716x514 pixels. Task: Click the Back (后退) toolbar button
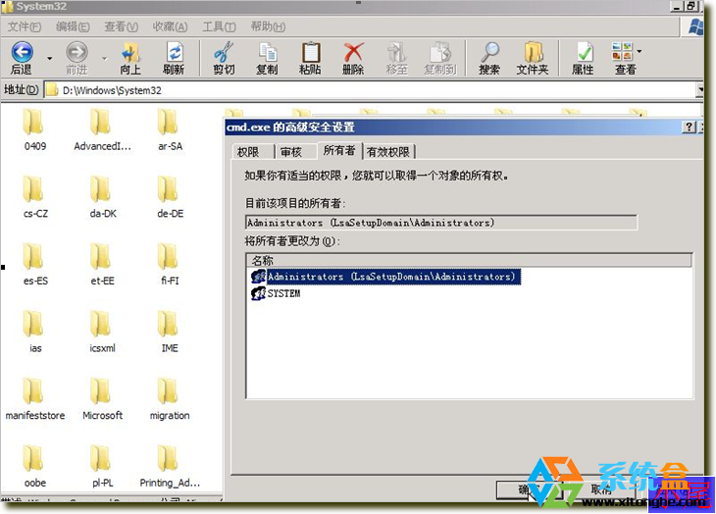22,59
